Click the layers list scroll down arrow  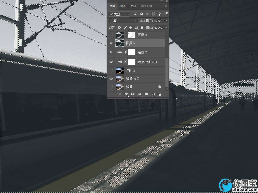[167, 88]
